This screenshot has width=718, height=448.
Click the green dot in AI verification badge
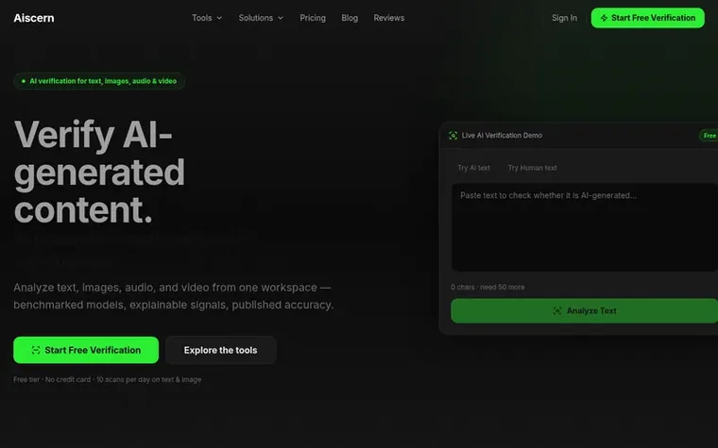click(x=24, y=81)
